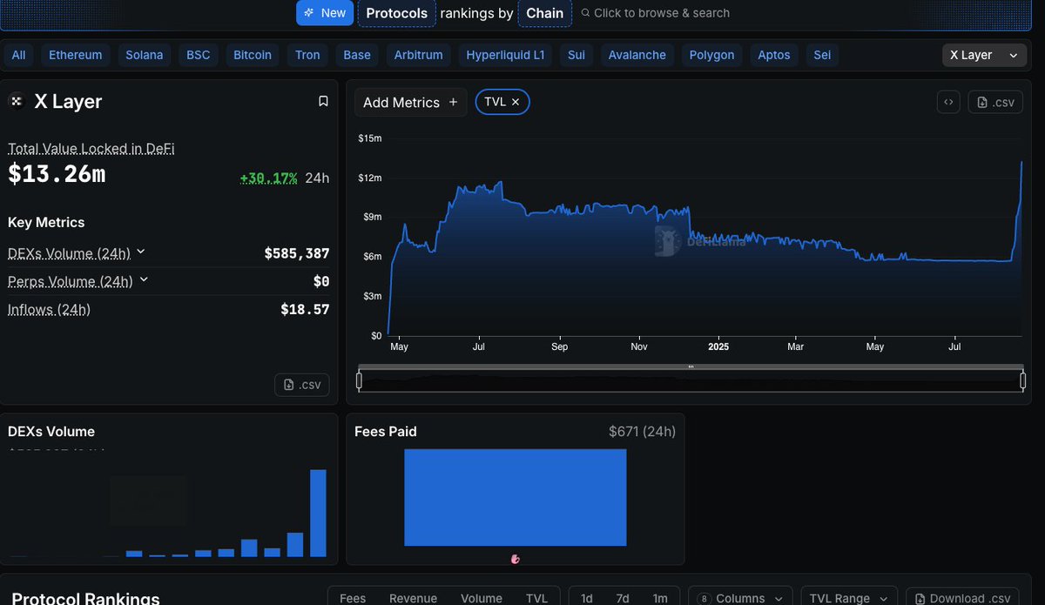
Task: Click the center grip of range slider
Action: coord(691,366)
